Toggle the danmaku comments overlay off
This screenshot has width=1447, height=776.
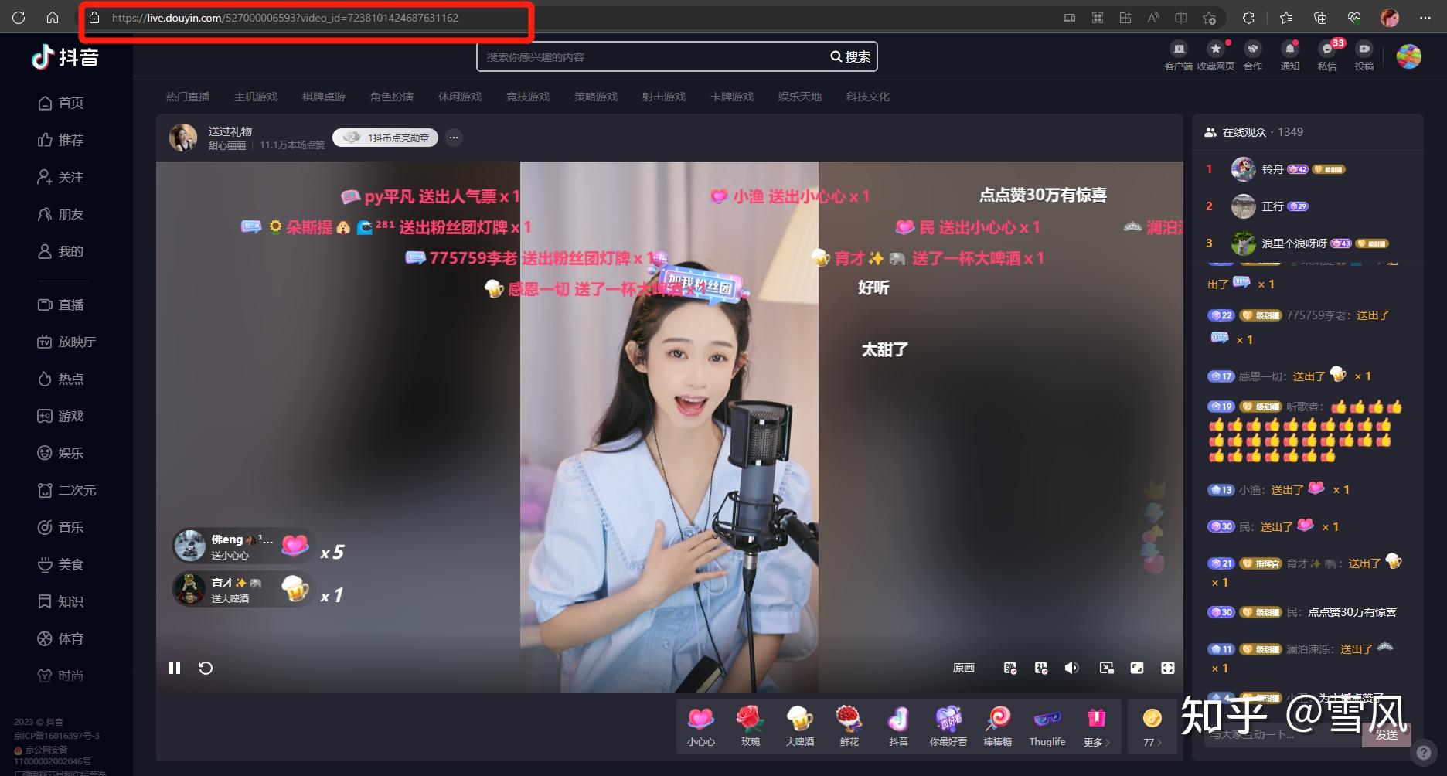click(1010, 668)
